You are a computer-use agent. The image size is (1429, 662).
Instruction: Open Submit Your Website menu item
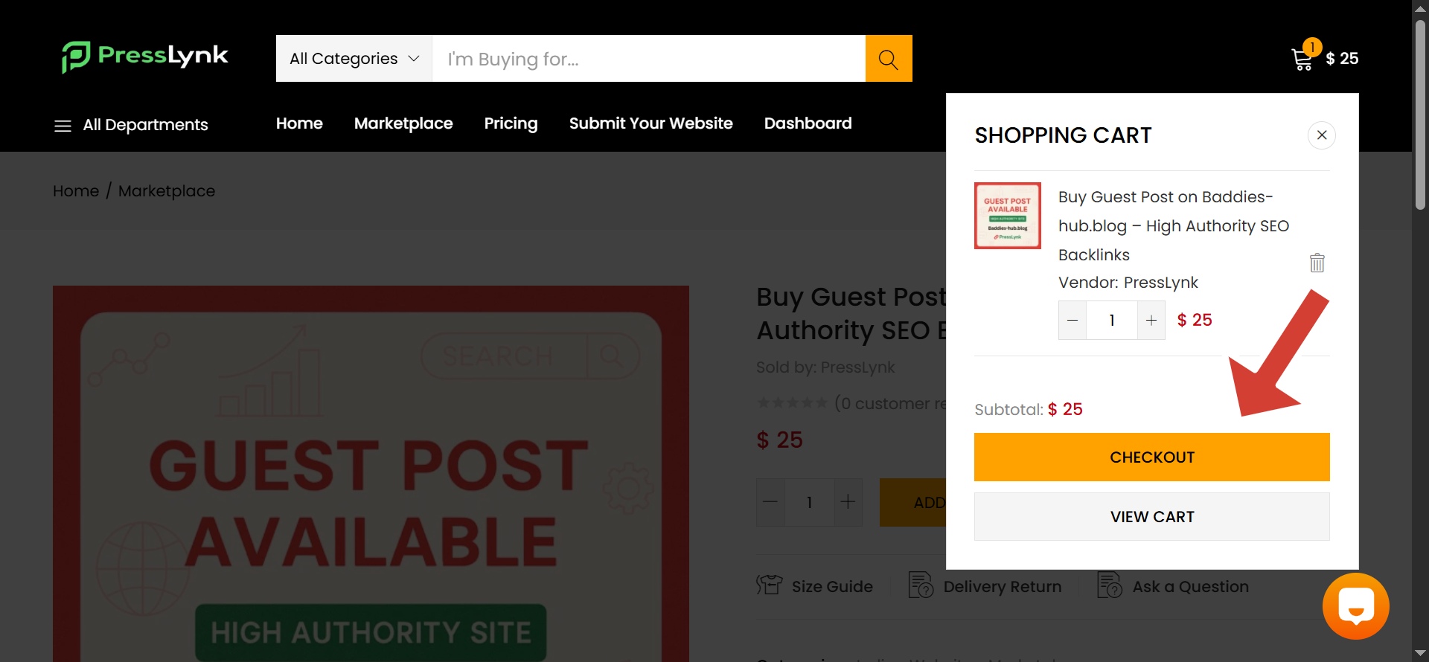click(x=651, y=123)
